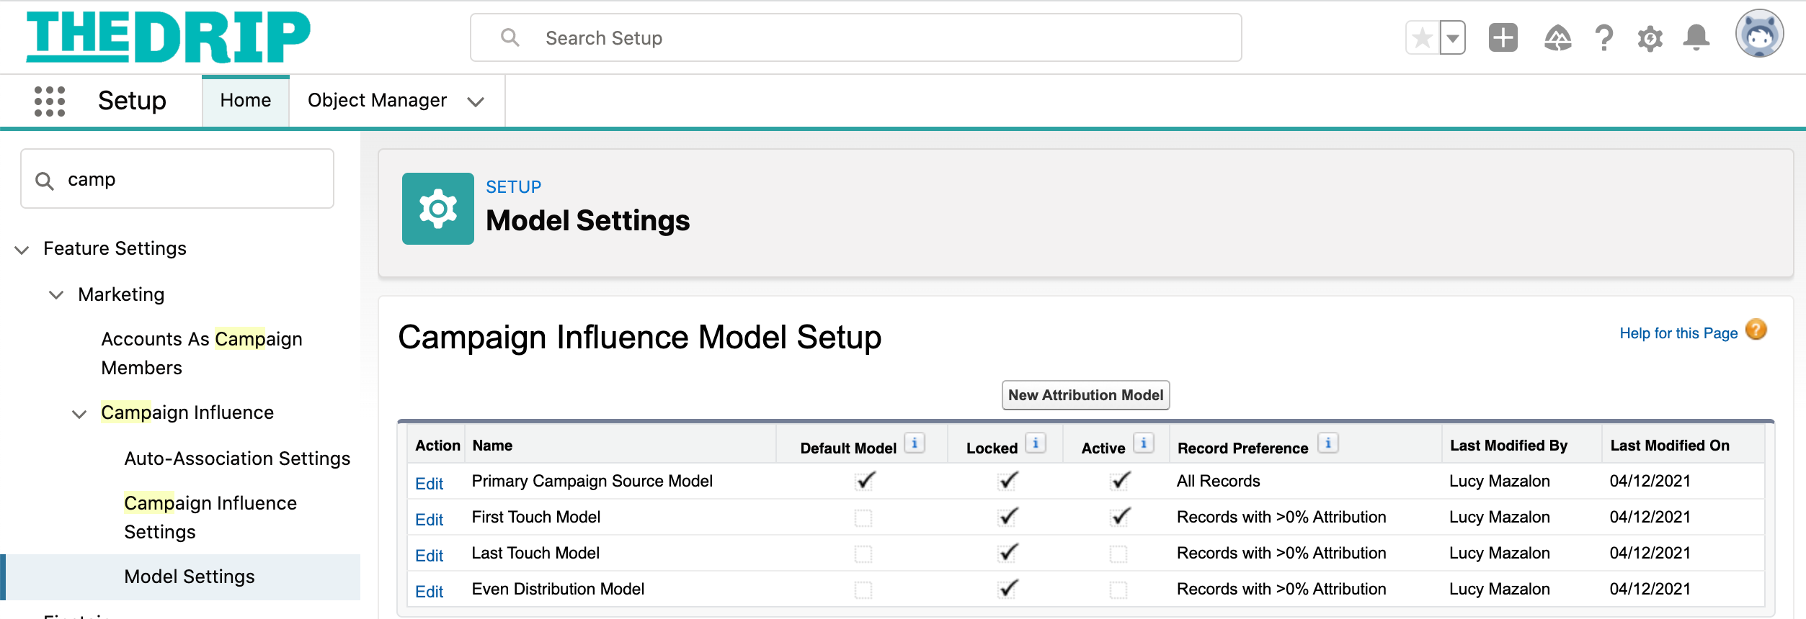Click Setup app name label
Viewport: 1806px width, 619px height.
132,101
